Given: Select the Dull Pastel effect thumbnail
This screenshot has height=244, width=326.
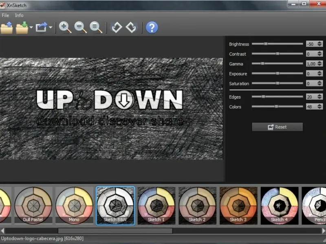Looking at the screenshot, I should (33, 205).
